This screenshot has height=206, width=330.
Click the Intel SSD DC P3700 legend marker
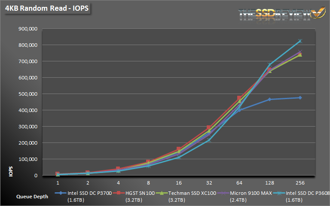(x=61, y=193)
